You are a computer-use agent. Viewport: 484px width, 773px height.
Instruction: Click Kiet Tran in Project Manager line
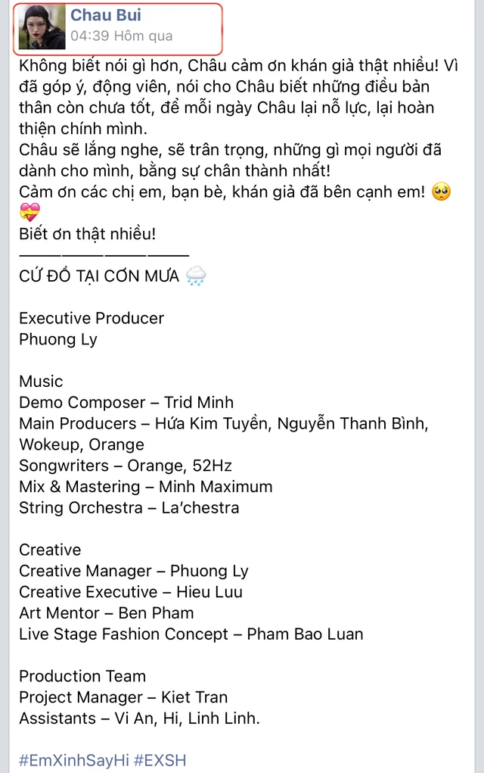coord(194,697)
